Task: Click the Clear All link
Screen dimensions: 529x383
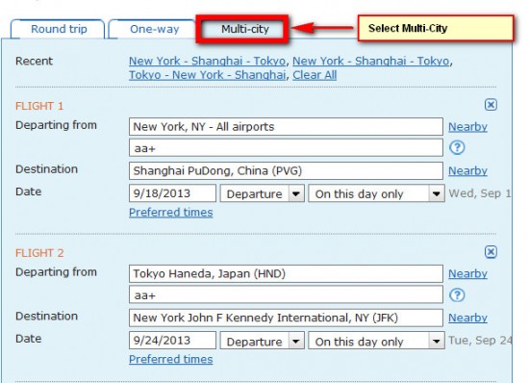Action: [x=315, y=75]
